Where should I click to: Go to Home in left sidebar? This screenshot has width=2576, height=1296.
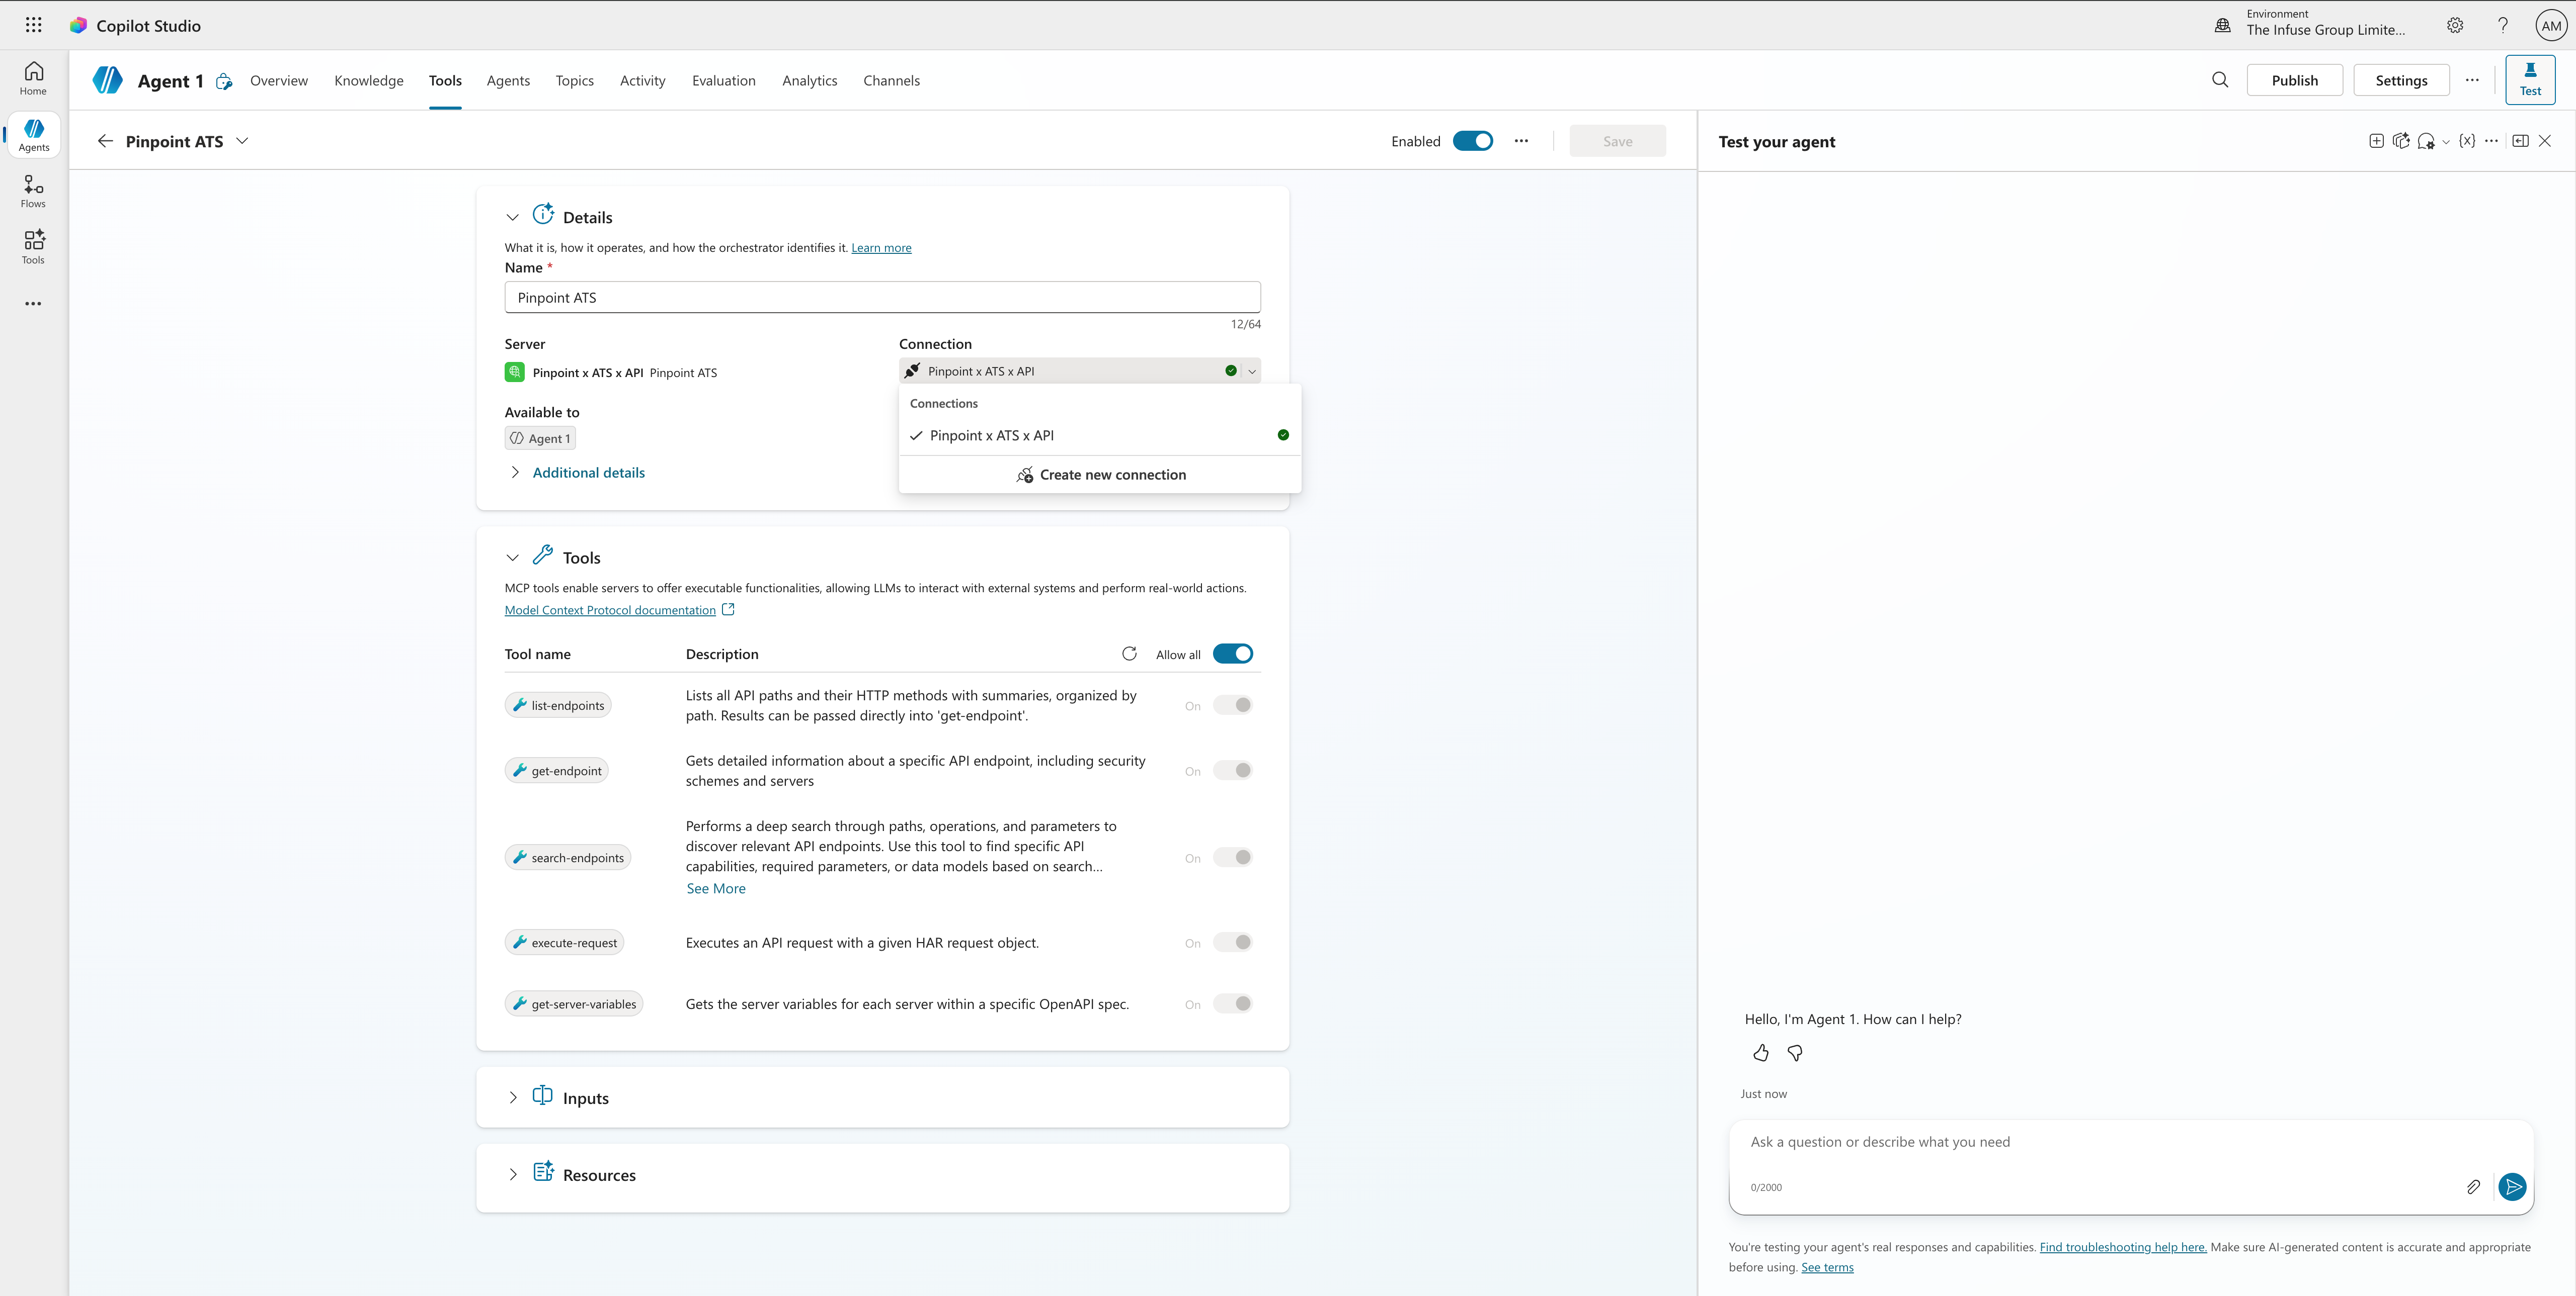point(33,79)
